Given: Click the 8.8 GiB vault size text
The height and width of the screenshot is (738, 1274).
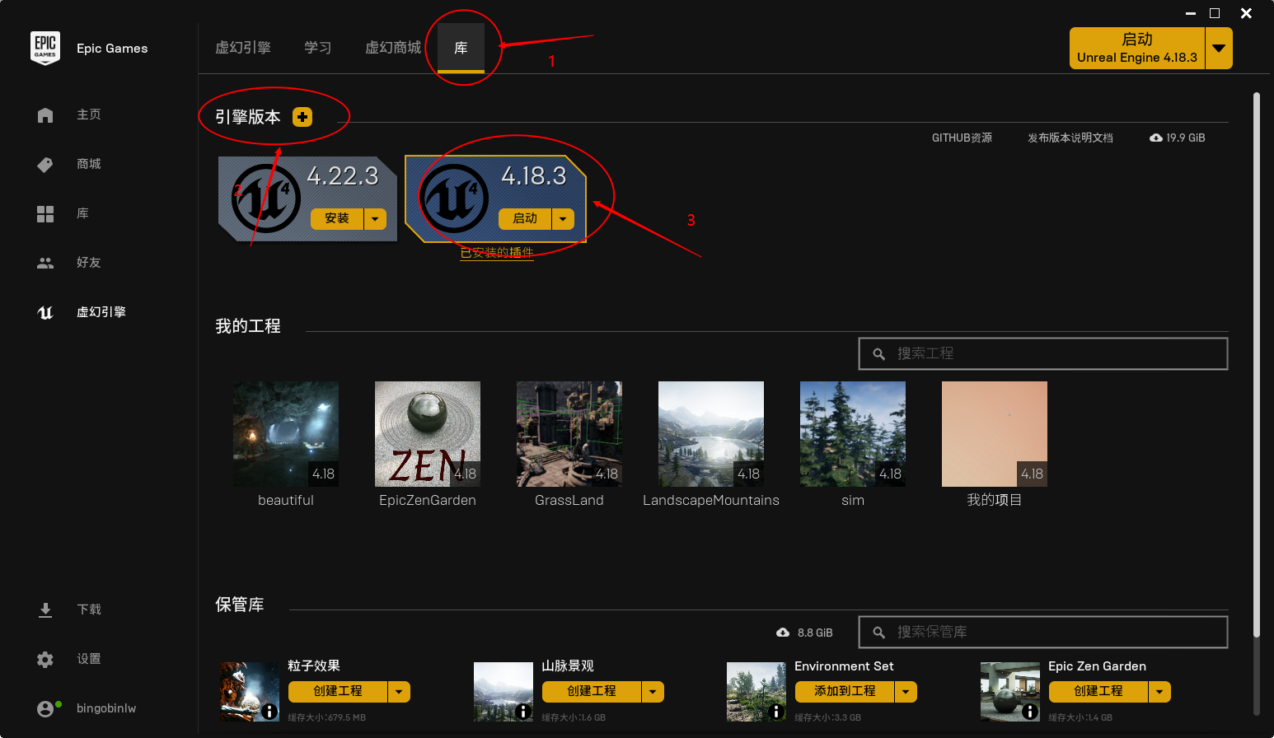Looking at the screenshot, I should coord(815,633).
